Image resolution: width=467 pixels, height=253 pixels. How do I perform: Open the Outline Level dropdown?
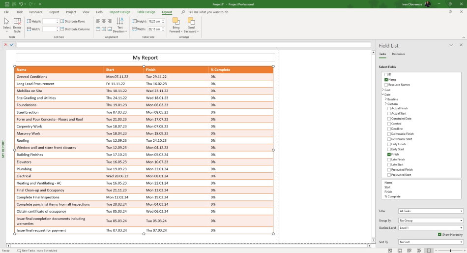pos(431,227)
